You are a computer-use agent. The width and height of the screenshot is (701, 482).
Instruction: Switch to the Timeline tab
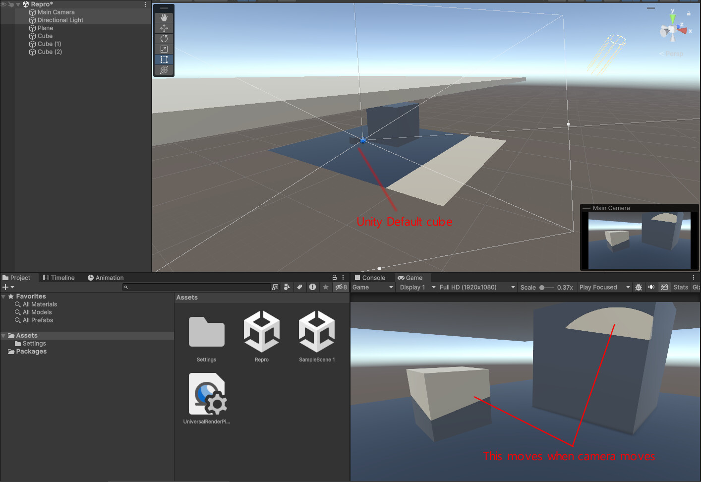59,278
